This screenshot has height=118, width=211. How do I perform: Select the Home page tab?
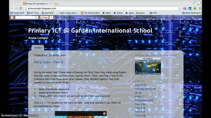pyautogui.click(x=38, y=48)
